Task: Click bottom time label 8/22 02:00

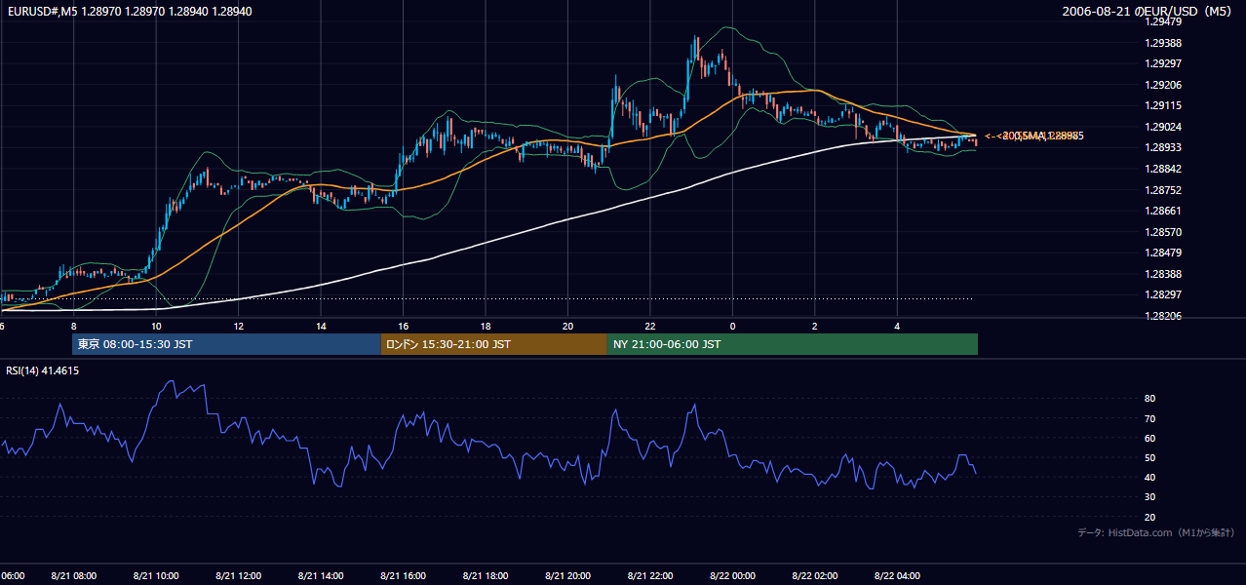Action: point(815,576)
